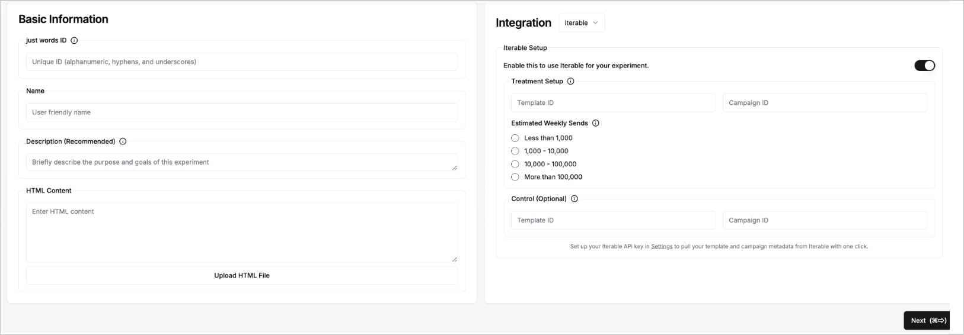Click the Upload HTML File button
The height and width of the screenshot is (335, 964).
[242, 275]
